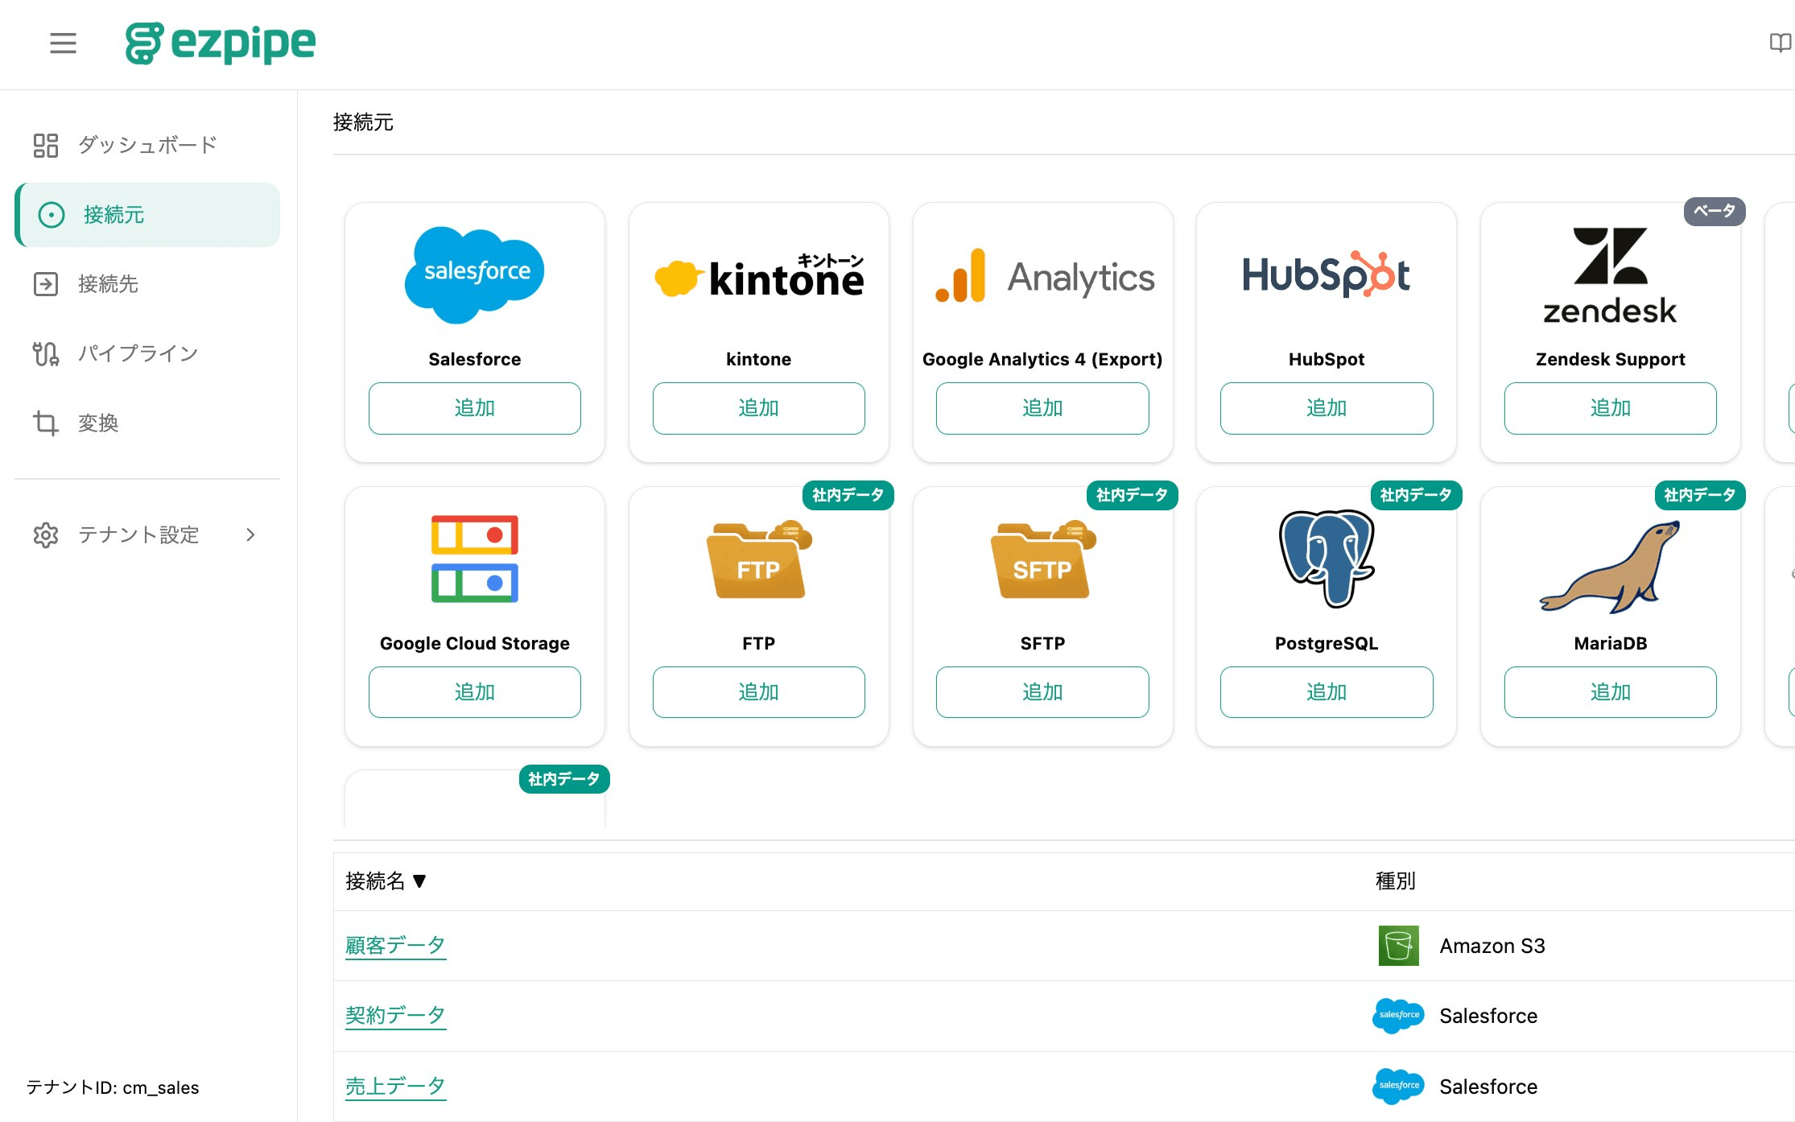
Task: Click the Salesforce icon in 契約データ row
Action: (1398, 1016)
